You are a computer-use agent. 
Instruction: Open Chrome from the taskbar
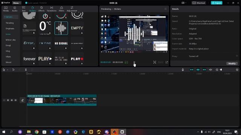click(x=37, y=132)
